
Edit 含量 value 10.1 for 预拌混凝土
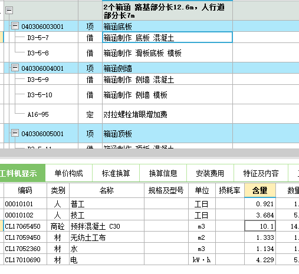[x=260, y=226]
